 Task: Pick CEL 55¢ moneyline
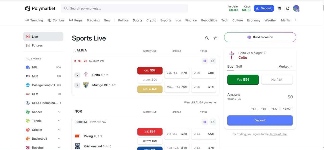click(150, 71)
